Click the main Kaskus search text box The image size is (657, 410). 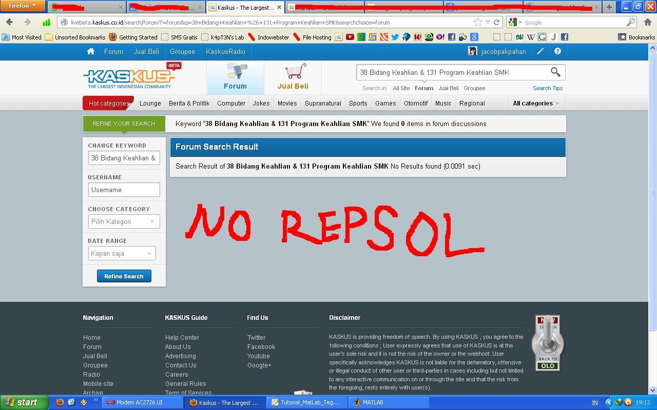point(453,72)
